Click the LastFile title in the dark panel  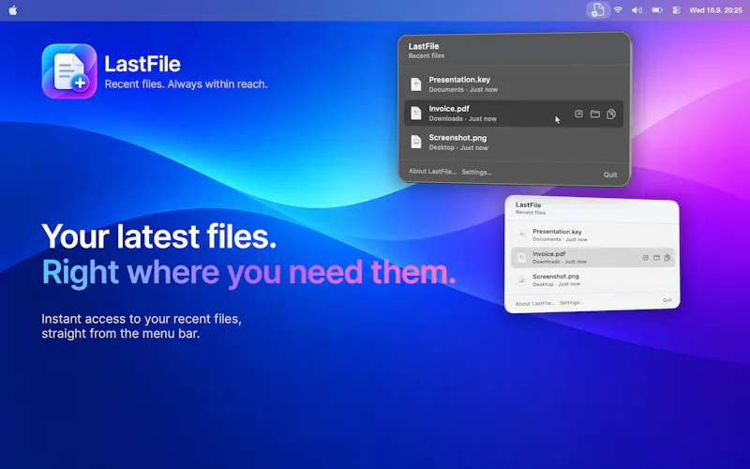[x=424, y=46]
